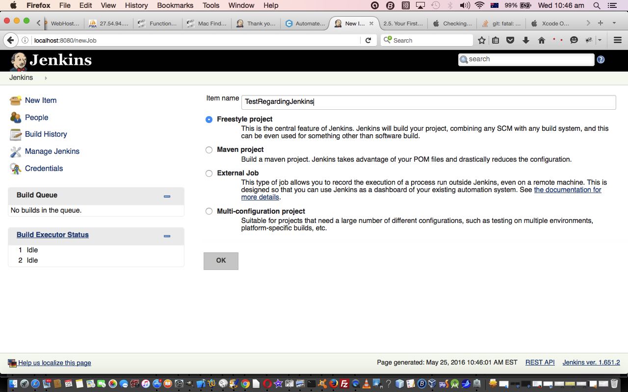The image size is (628, 392).
Task: Go to Firefox home page icon
Action: point(542,40)
